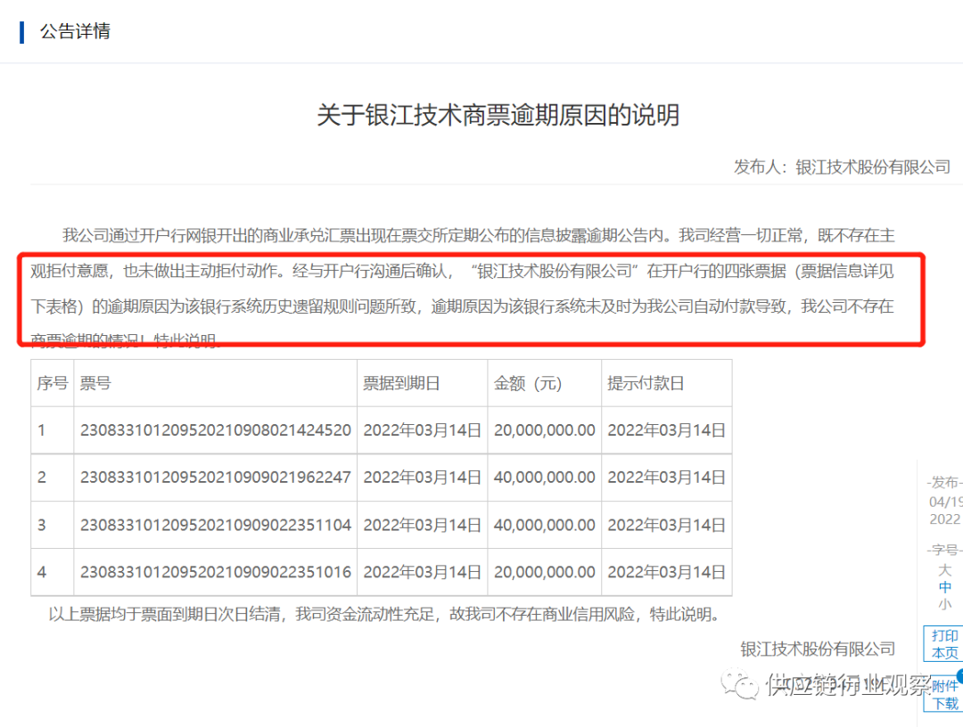963x727 pixels.
Task: Click the 公告详情 section title
Action: tap(75, 30)
